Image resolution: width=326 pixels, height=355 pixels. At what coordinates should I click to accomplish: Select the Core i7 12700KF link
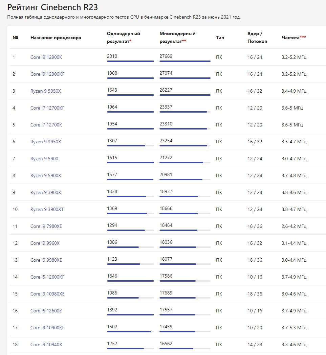click(x=47, y=108)
